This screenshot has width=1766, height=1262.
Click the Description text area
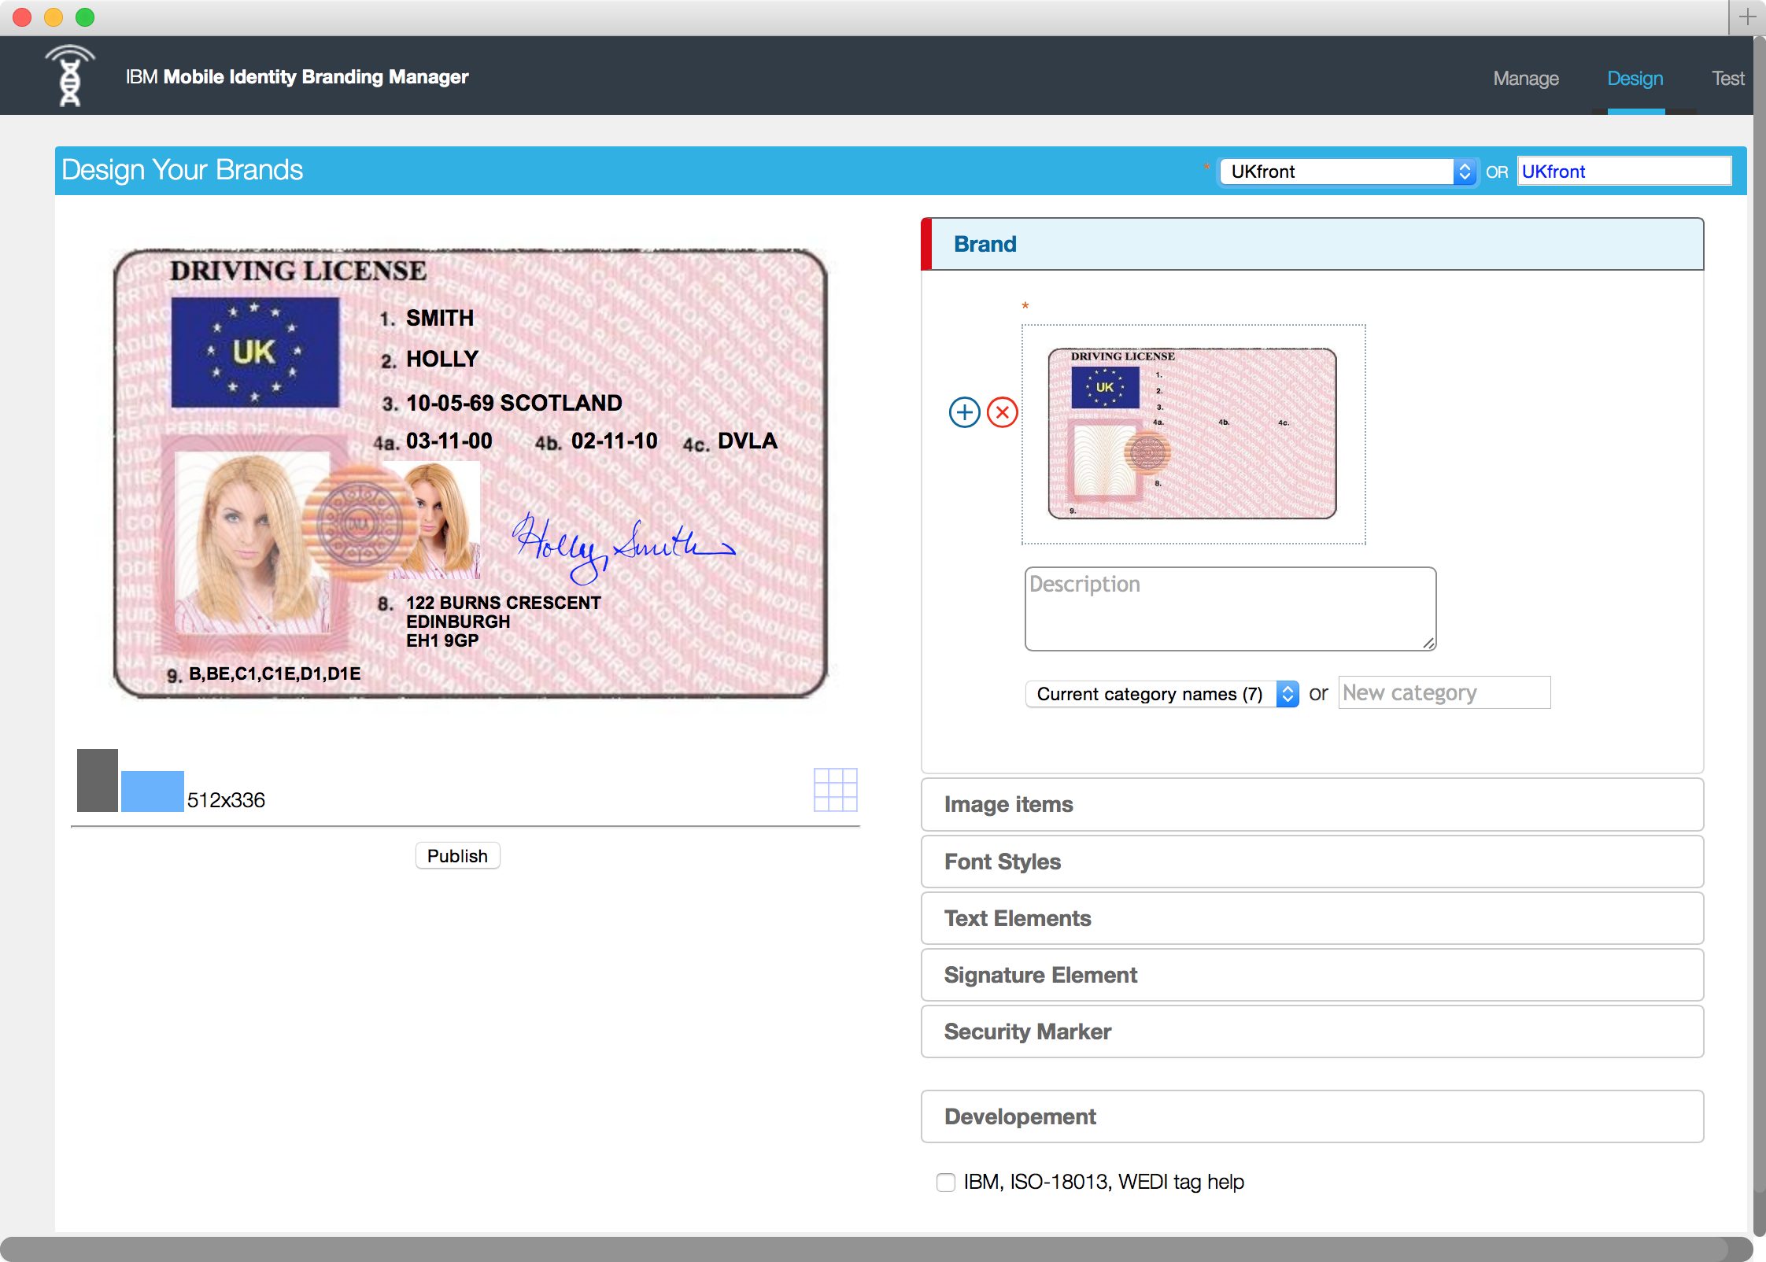[1230, 609]
